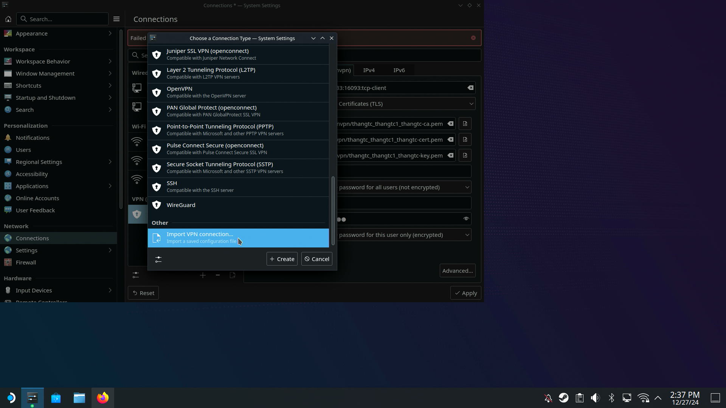The width and height of the screenshot is (726, 408).
Task: Expand Applications chevron
Action: pos(110,186)
